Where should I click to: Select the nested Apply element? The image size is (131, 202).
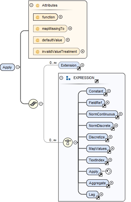[x=94, y=172]
